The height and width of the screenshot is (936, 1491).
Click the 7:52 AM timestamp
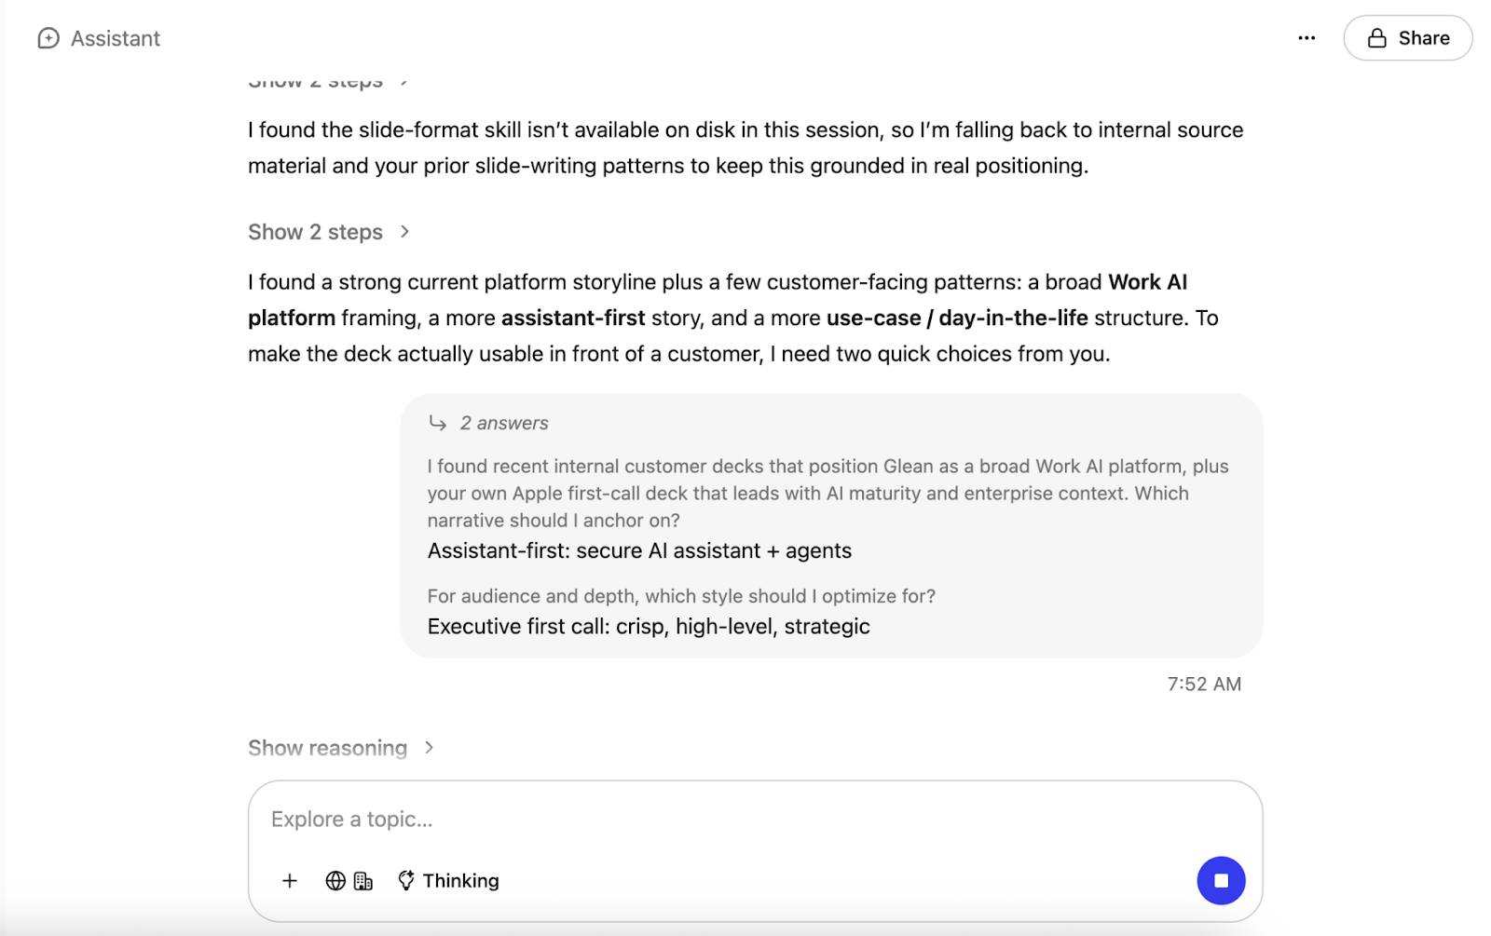(1203, 684)
